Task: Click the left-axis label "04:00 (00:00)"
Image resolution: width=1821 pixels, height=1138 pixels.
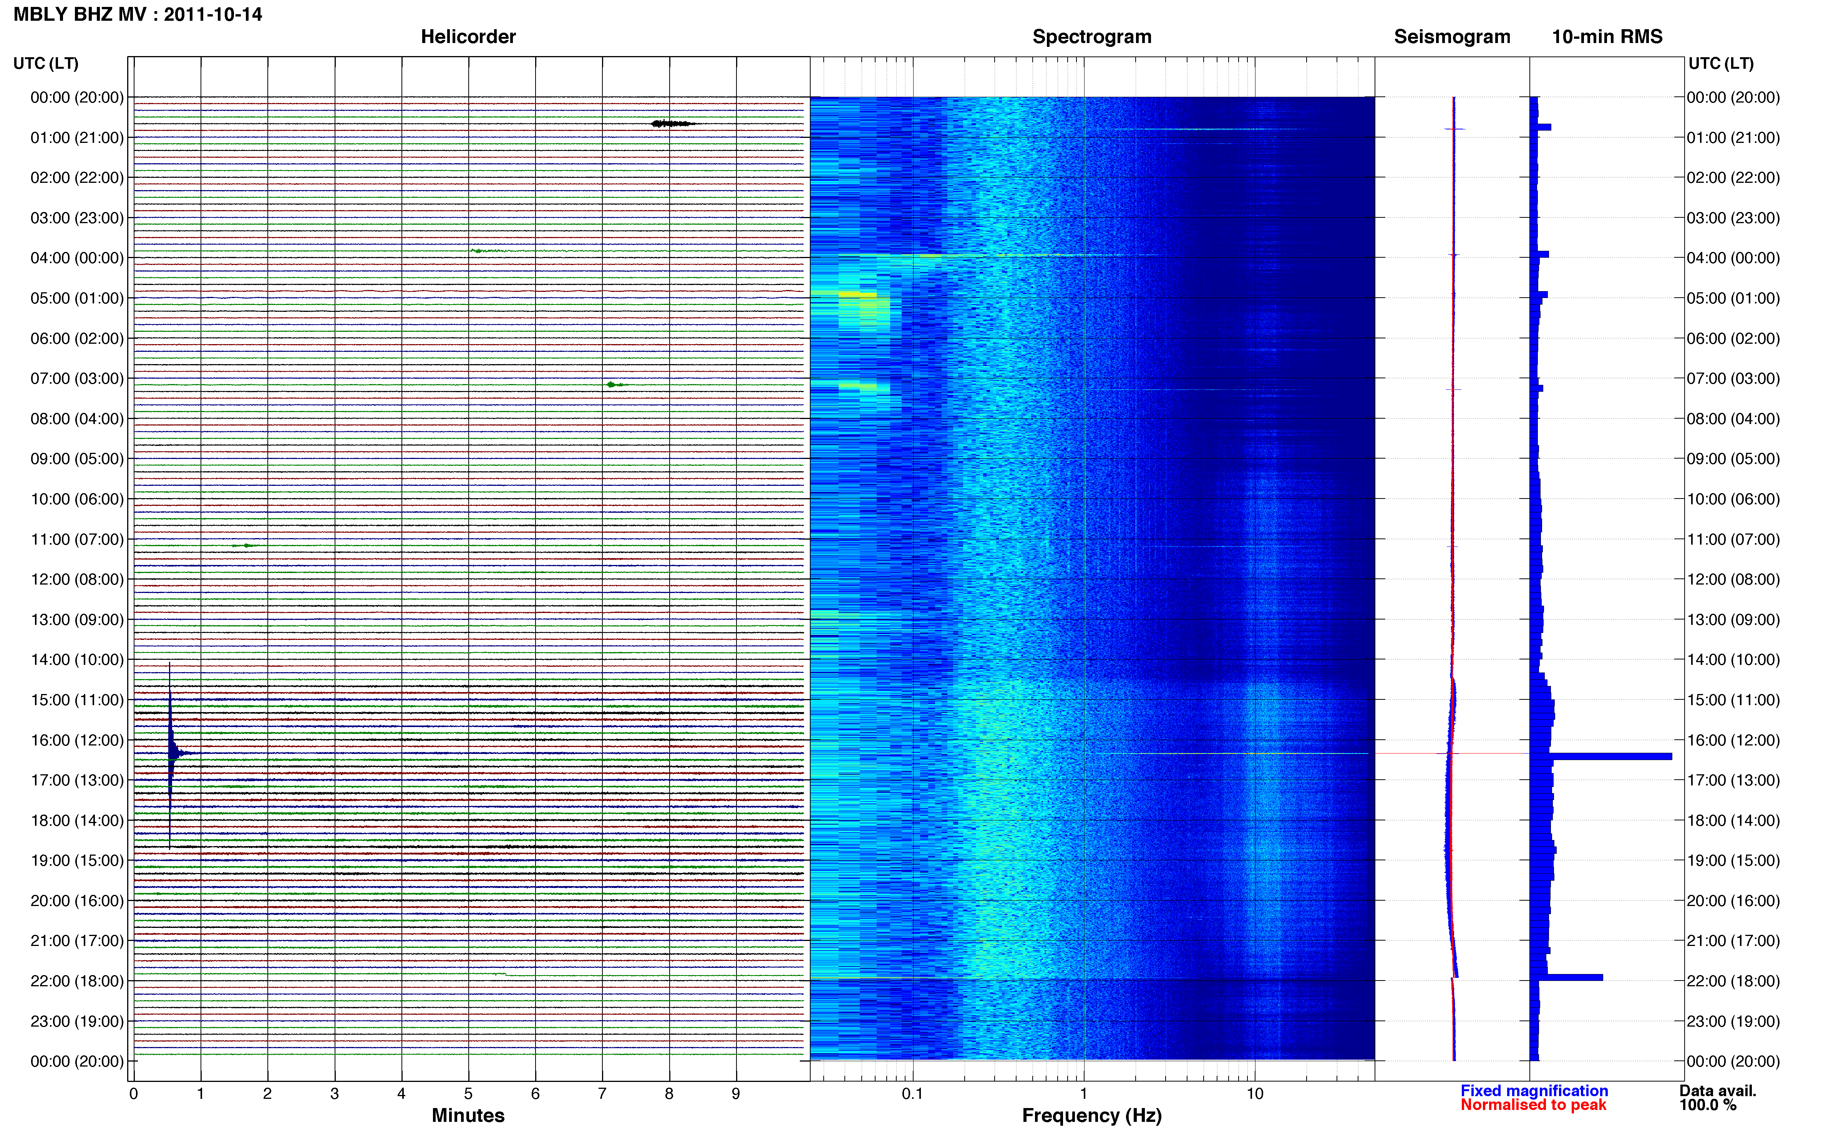Action: pos(78,258)
